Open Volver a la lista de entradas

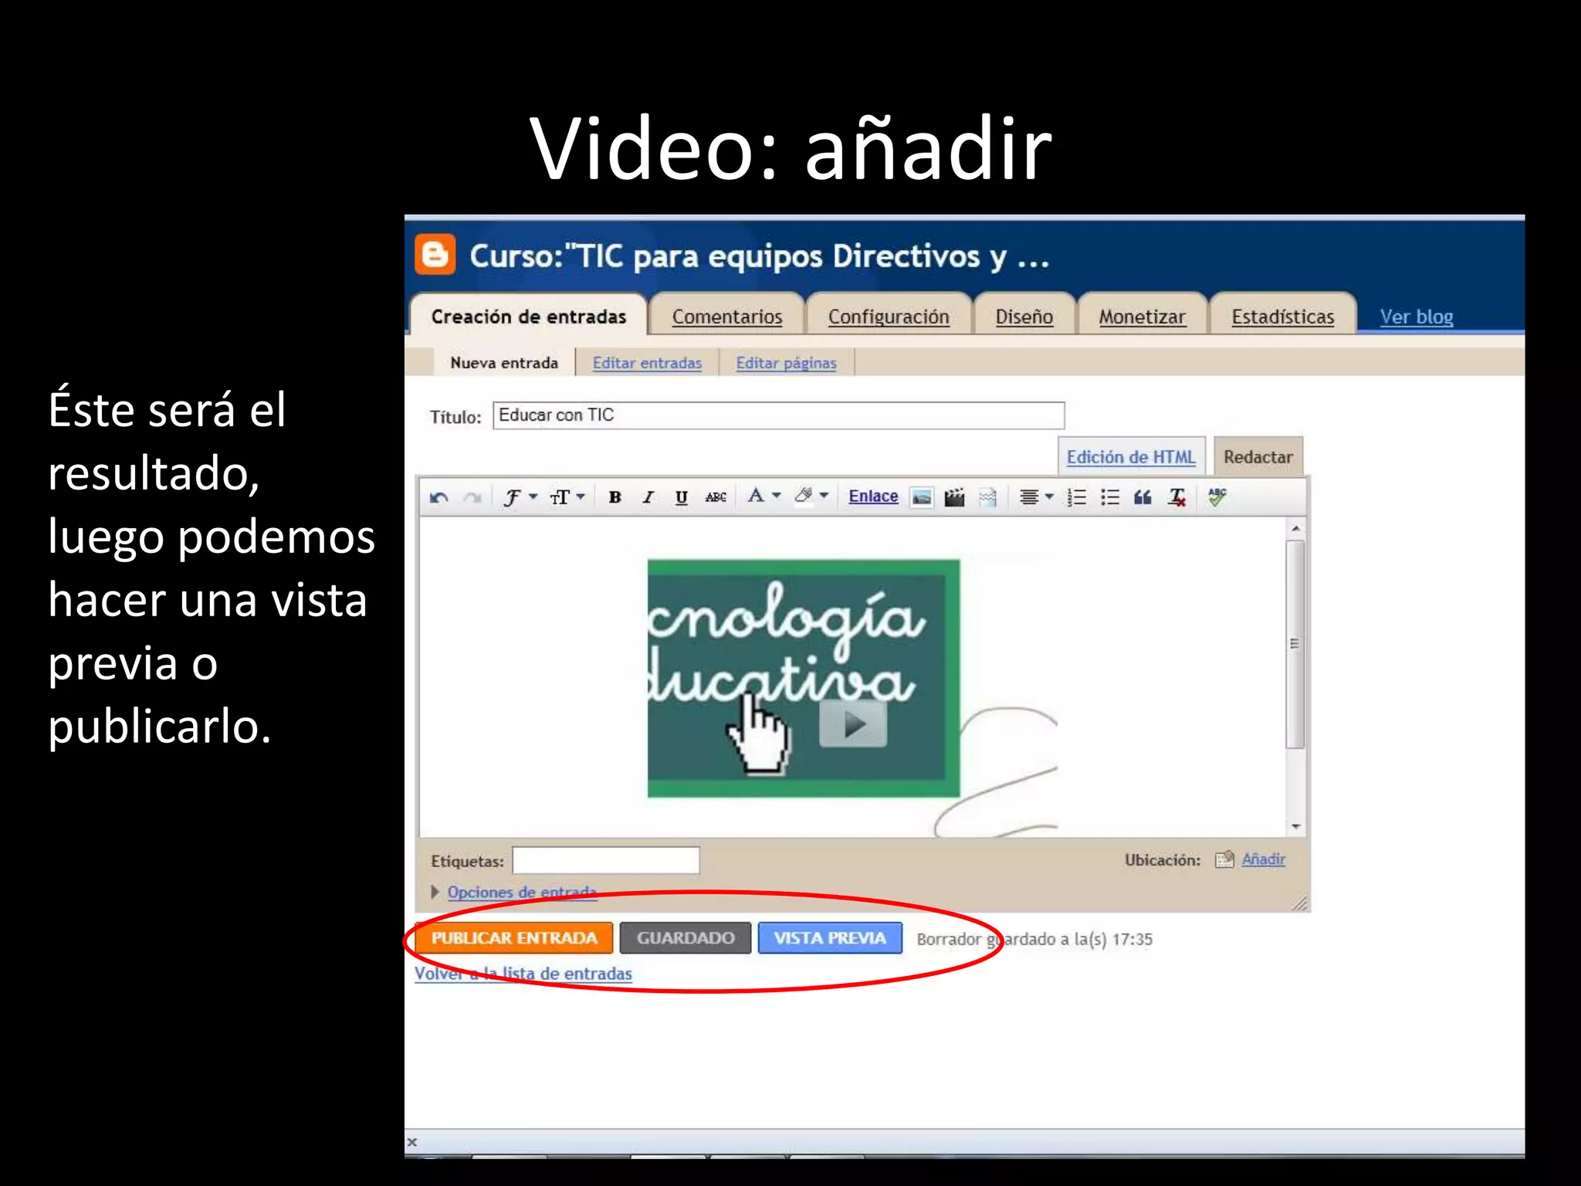coord(523,973)
